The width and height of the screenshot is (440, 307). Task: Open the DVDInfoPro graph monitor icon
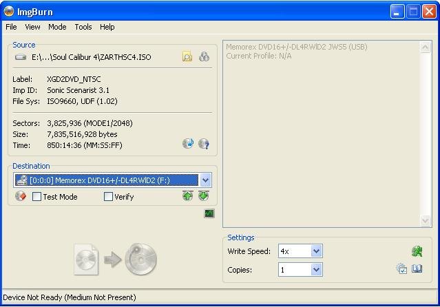point(209,213)
